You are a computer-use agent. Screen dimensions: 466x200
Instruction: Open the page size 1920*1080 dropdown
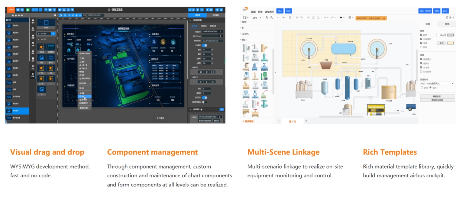pyautogui.click(x=437, y=83)
